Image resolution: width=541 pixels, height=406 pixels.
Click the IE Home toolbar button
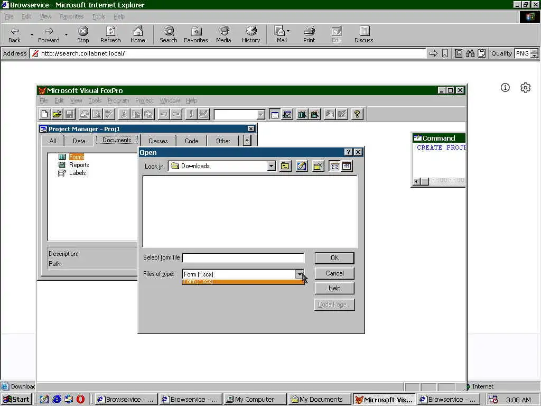tap(138, 34)
